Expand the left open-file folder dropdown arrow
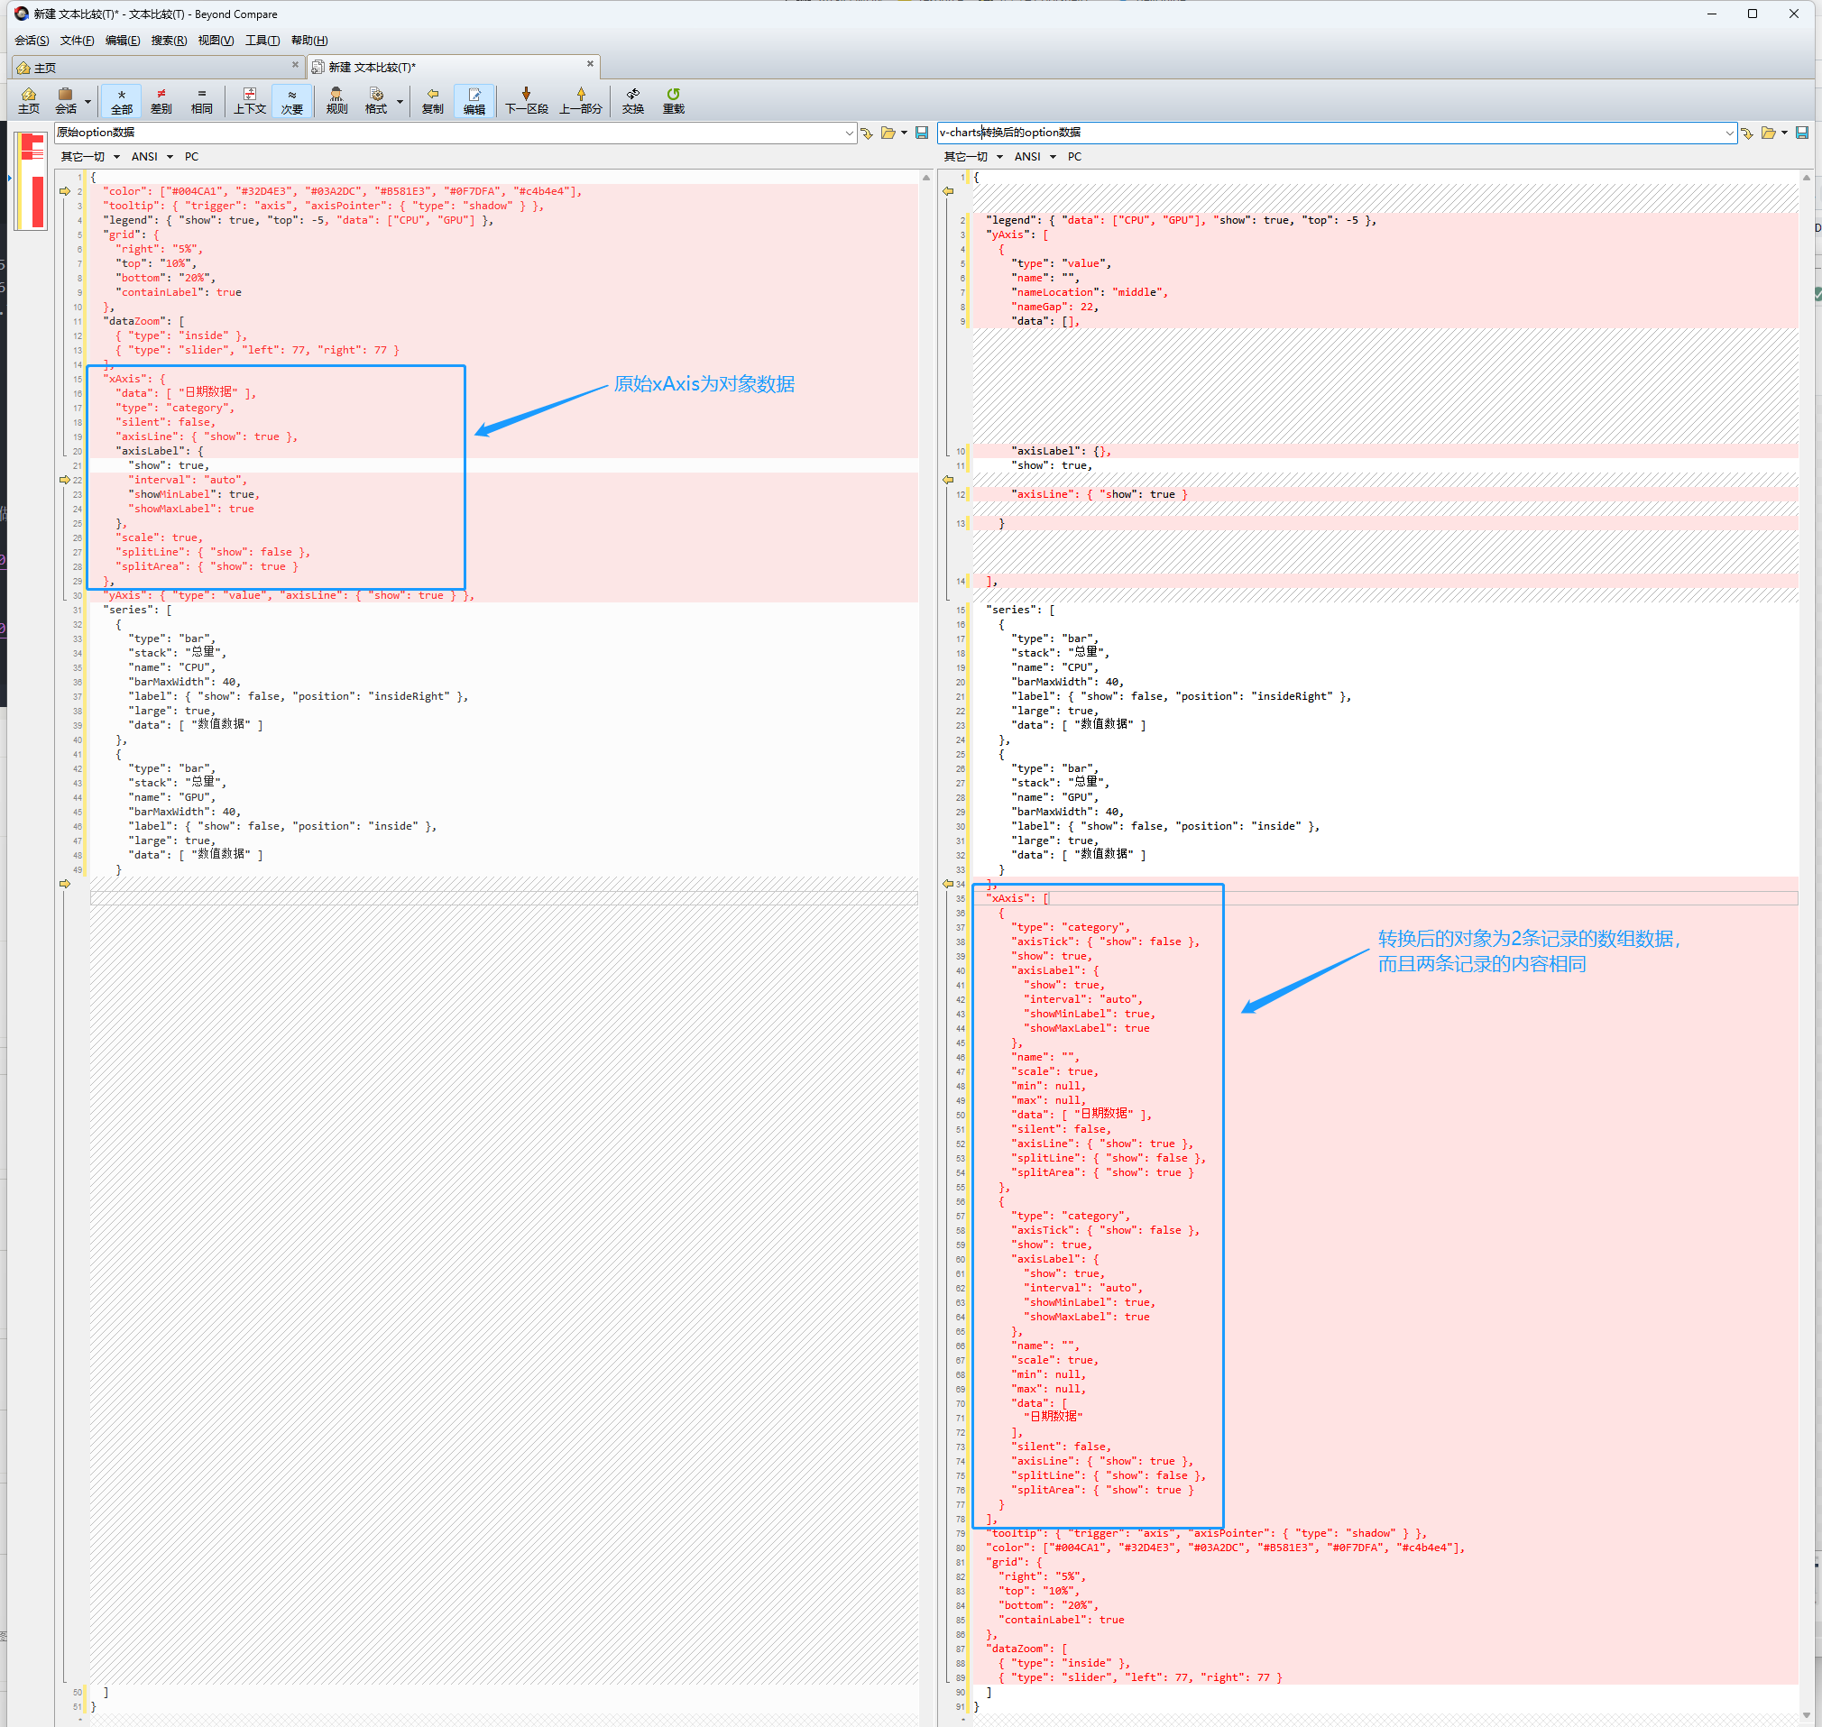 (904, 133)
